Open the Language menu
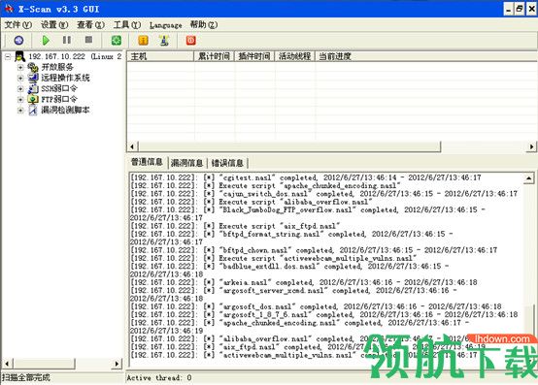 point(166,25)
